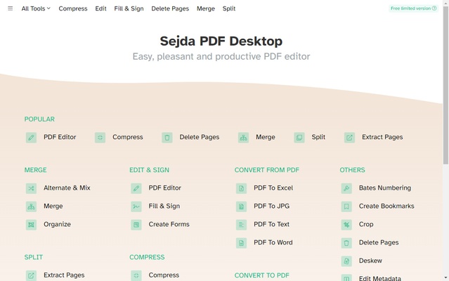Click the CONVERT FROM PDF section heading
The image size is (449, 281).
tap(267, 170)
